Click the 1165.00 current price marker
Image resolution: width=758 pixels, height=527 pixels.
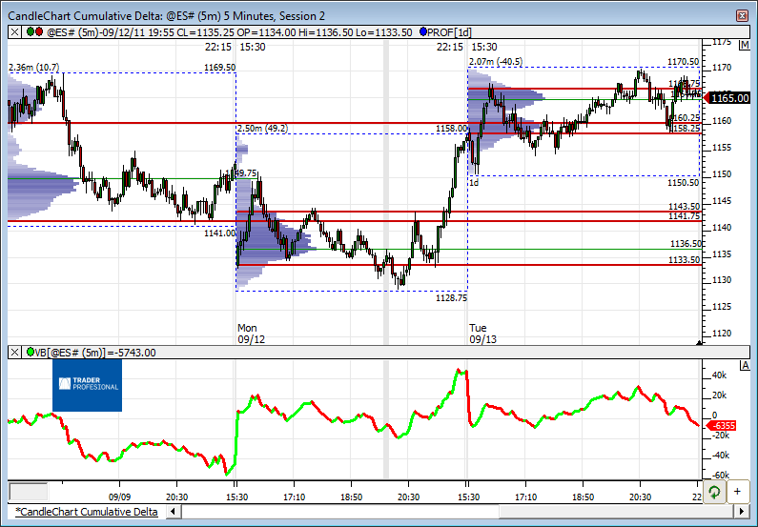[x=727, y=98]
